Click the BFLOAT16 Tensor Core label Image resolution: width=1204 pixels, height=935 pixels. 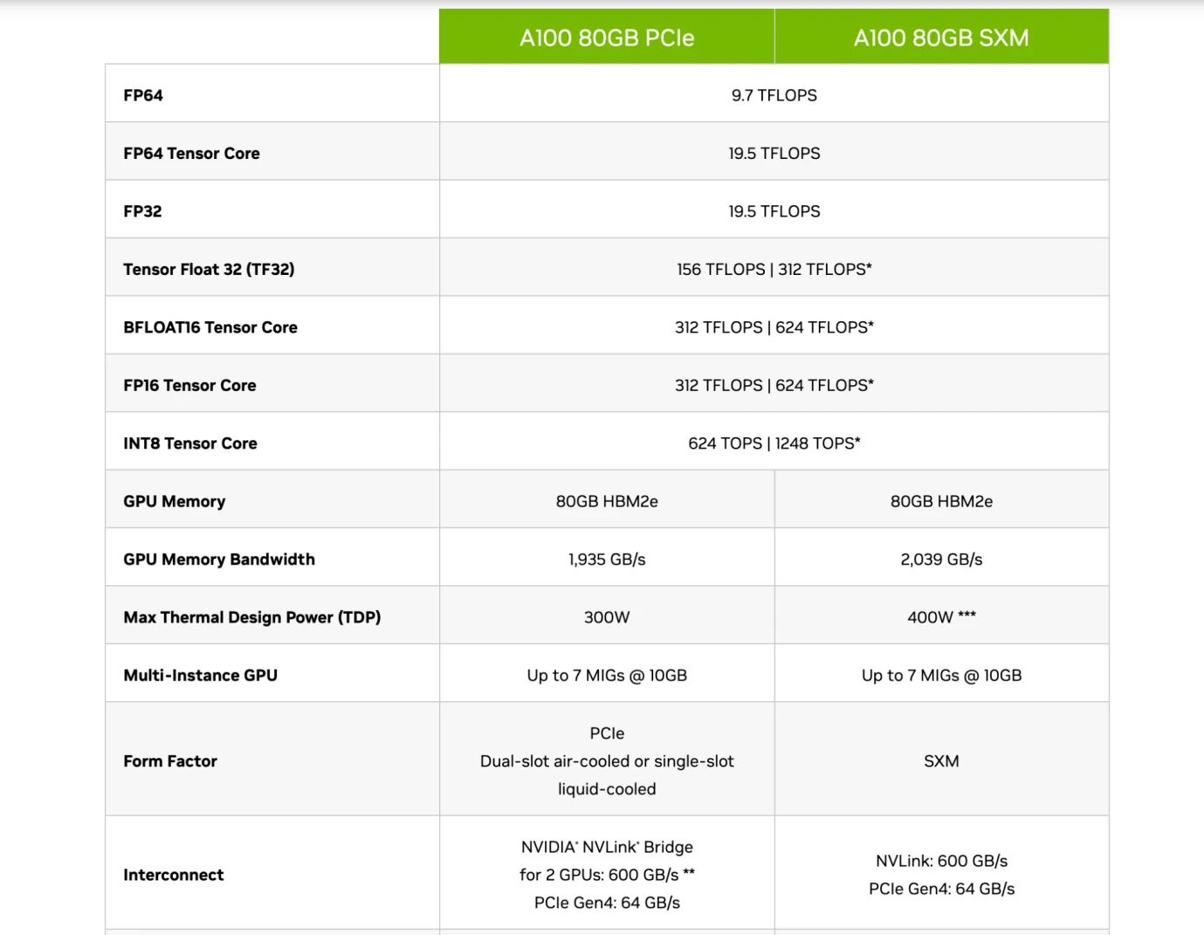[x=210, y=327]
